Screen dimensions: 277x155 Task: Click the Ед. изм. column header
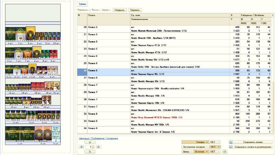pos(180,15)
